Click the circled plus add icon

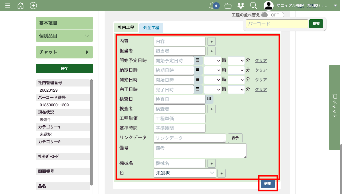33,5
